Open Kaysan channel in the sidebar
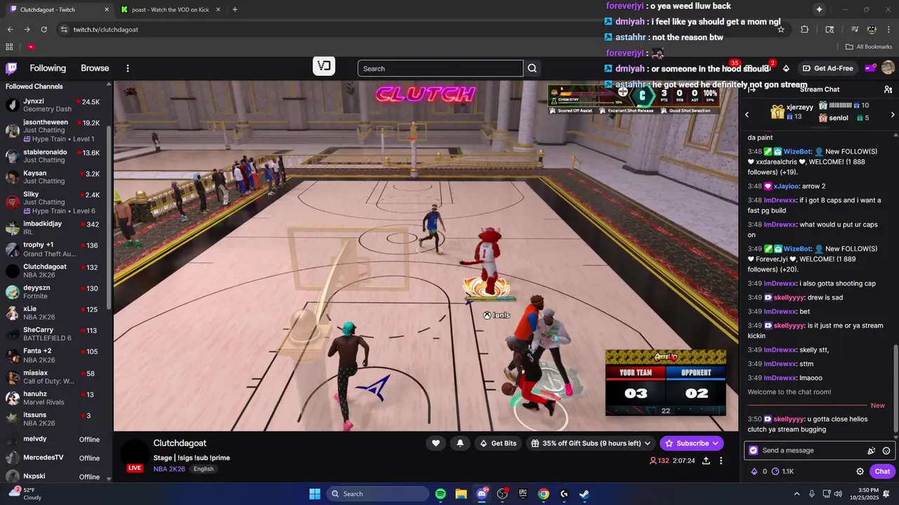Image resolution: width=899 pixels, height=505 pixels. point(56,177)
